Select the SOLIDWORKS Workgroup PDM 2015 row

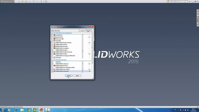tap(71, 56)
